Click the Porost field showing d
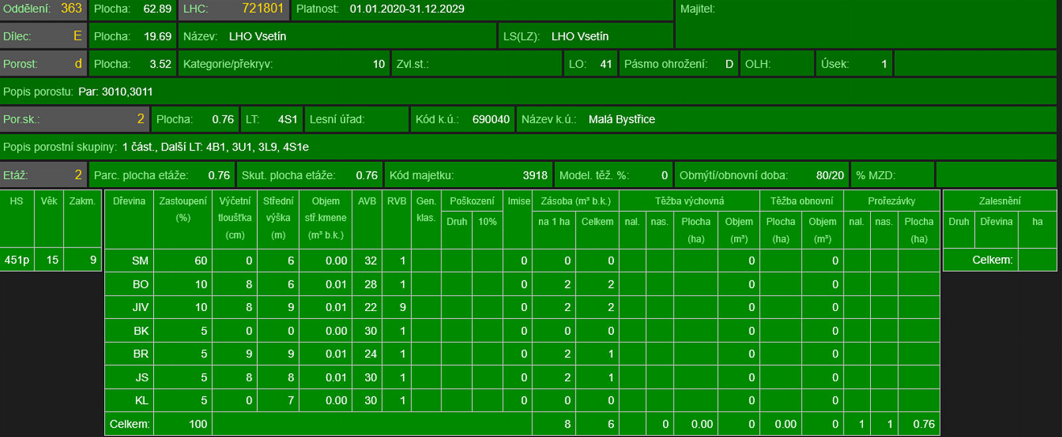The image size is (1062, 437). [44, 64]
